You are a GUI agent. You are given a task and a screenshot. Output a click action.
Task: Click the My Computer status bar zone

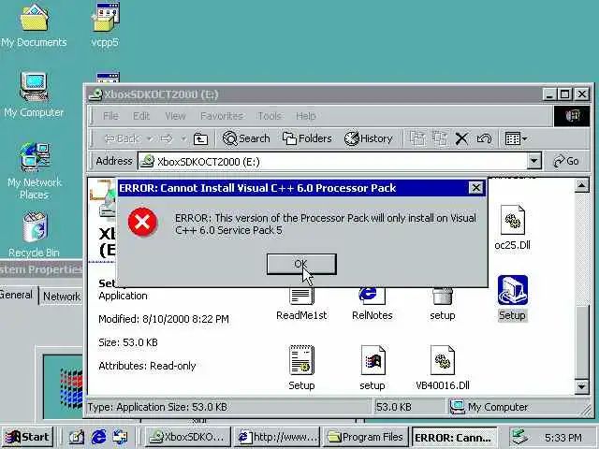[x=516, y=407]
